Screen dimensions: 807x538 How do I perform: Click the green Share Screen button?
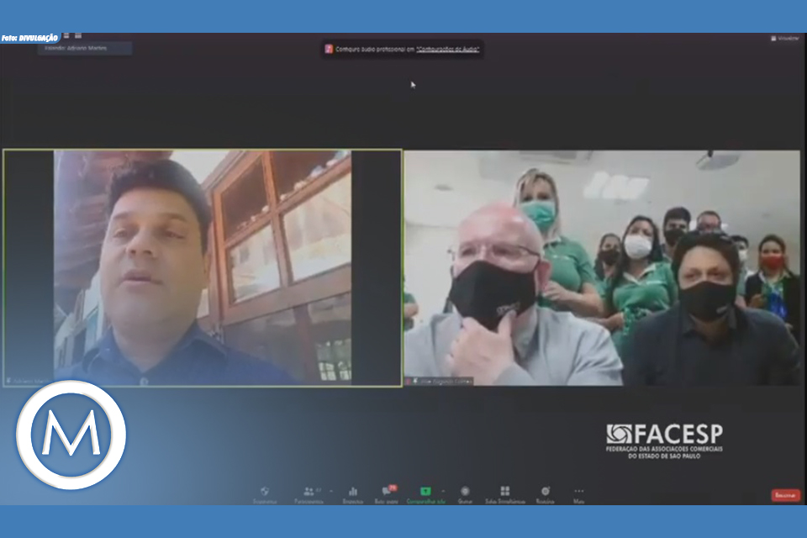click(x=425, y=493)
